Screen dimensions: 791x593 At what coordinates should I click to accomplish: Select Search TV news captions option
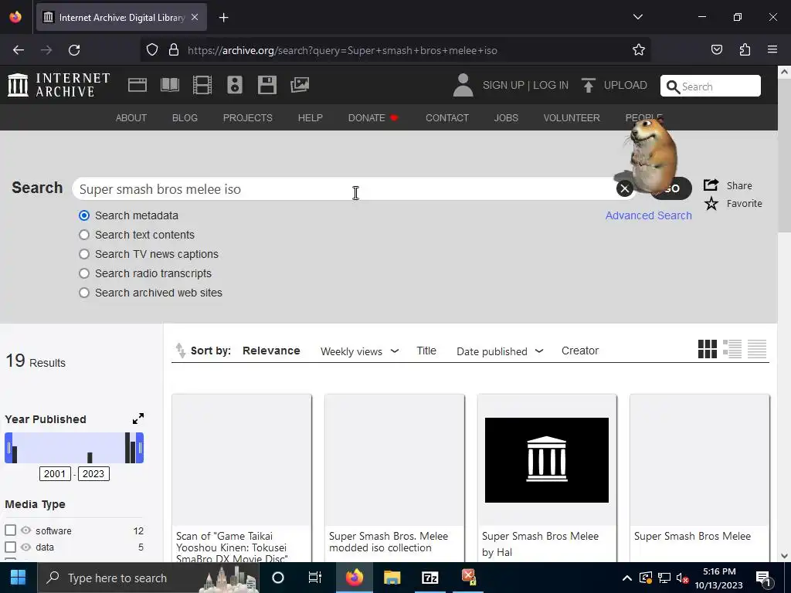(x=84, y=254)
